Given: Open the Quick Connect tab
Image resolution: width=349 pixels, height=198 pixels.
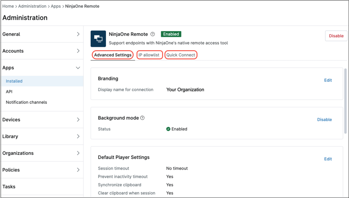Looking at the screenshot, I should 180,55.
